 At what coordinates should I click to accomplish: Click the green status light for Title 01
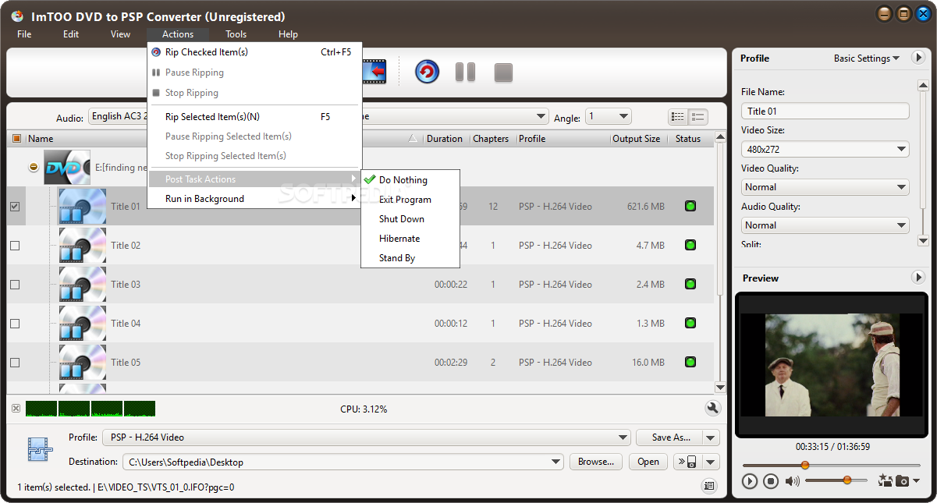pyautogui.click(x=690, y=207)
